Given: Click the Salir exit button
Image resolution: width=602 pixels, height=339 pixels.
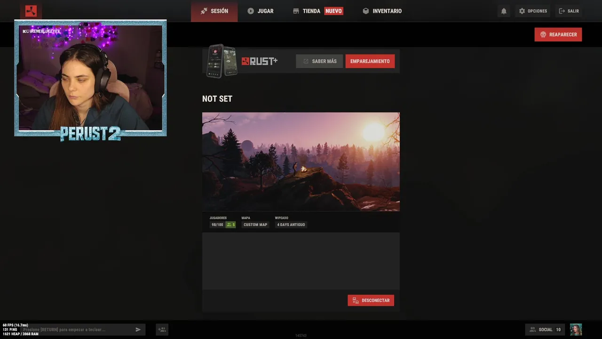Looking at the screenshot, I should pyautogui.click(x=569, y=11).
